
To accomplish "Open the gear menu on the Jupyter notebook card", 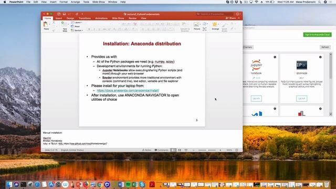I will tap(275, 57).
